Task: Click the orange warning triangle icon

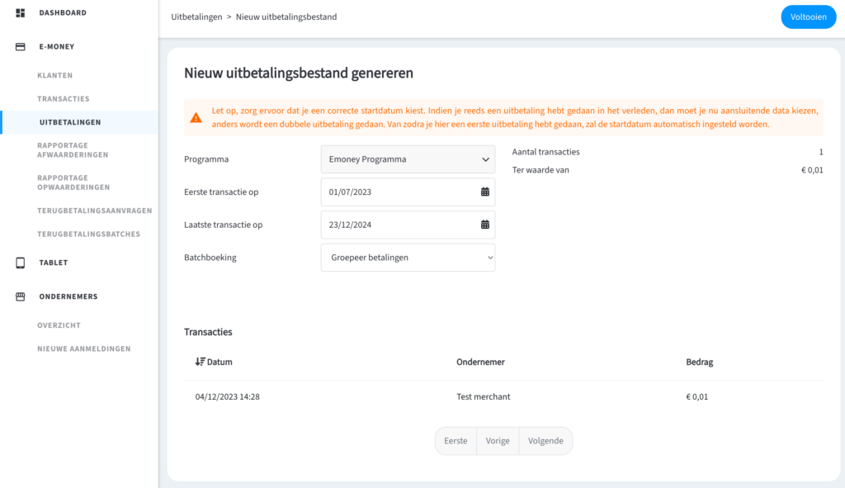Action: (196, 117)
